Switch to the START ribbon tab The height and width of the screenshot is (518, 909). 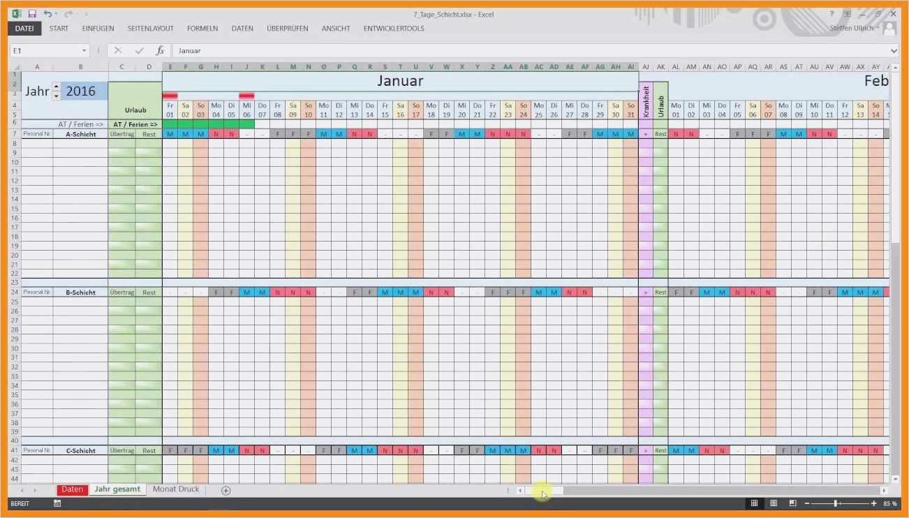coord(59,29)
